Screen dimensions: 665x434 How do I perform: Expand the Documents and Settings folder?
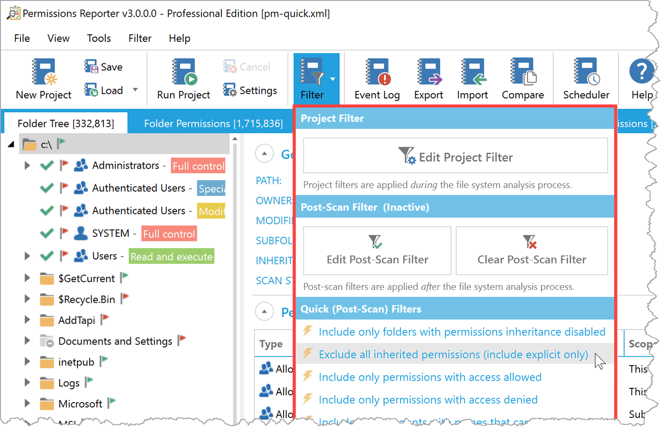tap(27, 341)
